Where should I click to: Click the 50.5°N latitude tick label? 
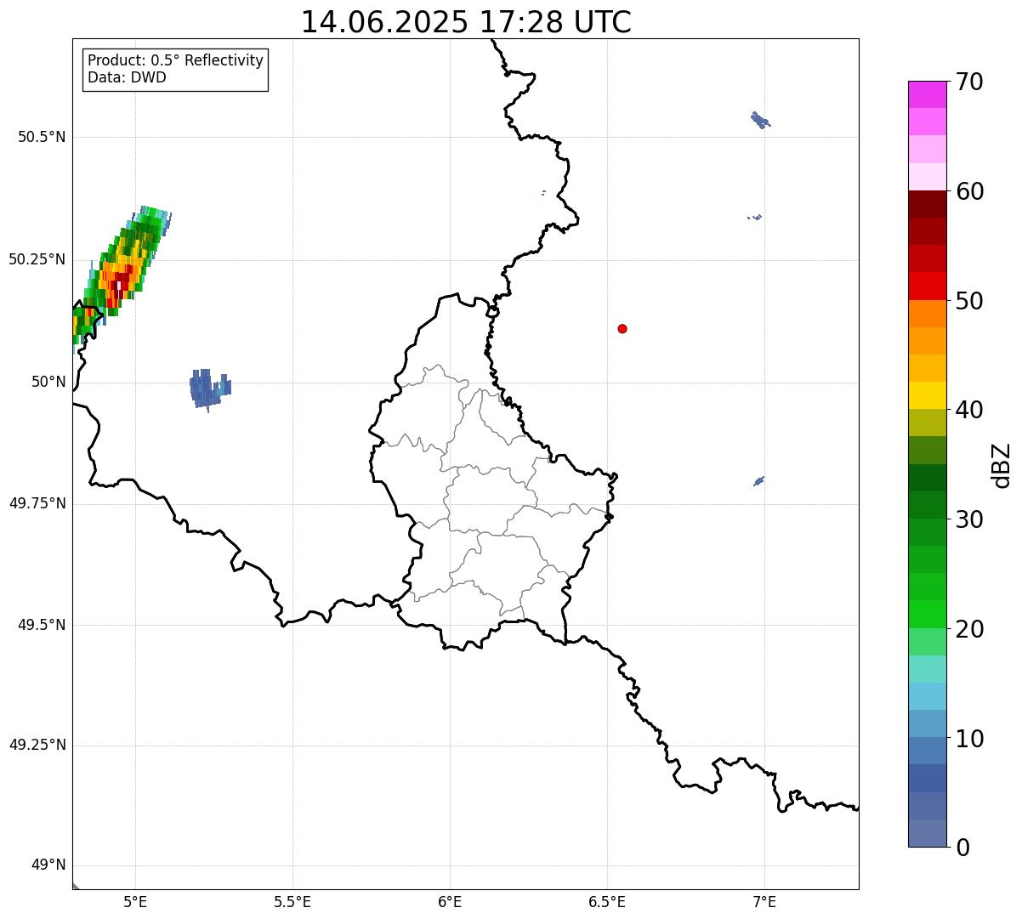(42, 137)
